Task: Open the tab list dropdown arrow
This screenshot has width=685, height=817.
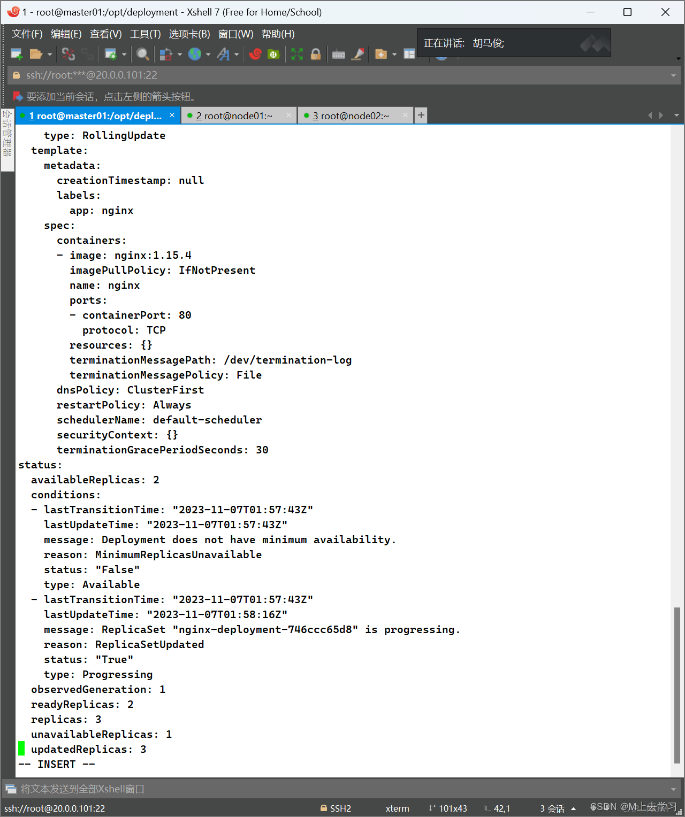Action: click(x=676, y=115)
